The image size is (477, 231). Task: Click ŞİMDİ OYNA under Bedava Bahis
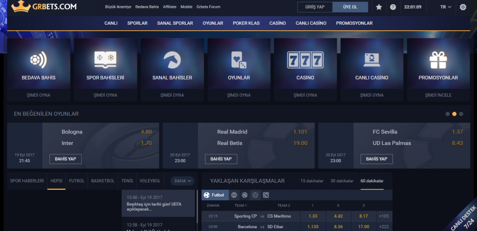tap(38, 95)
